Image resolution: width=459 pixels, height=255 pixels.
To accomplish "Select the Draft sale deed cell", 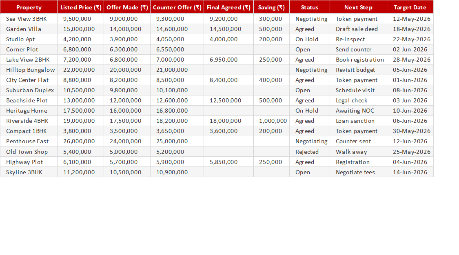I will coord(358,29).
